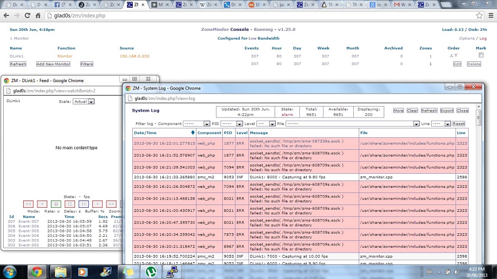Click fast forward button in Feed window

tap(111, 204)
